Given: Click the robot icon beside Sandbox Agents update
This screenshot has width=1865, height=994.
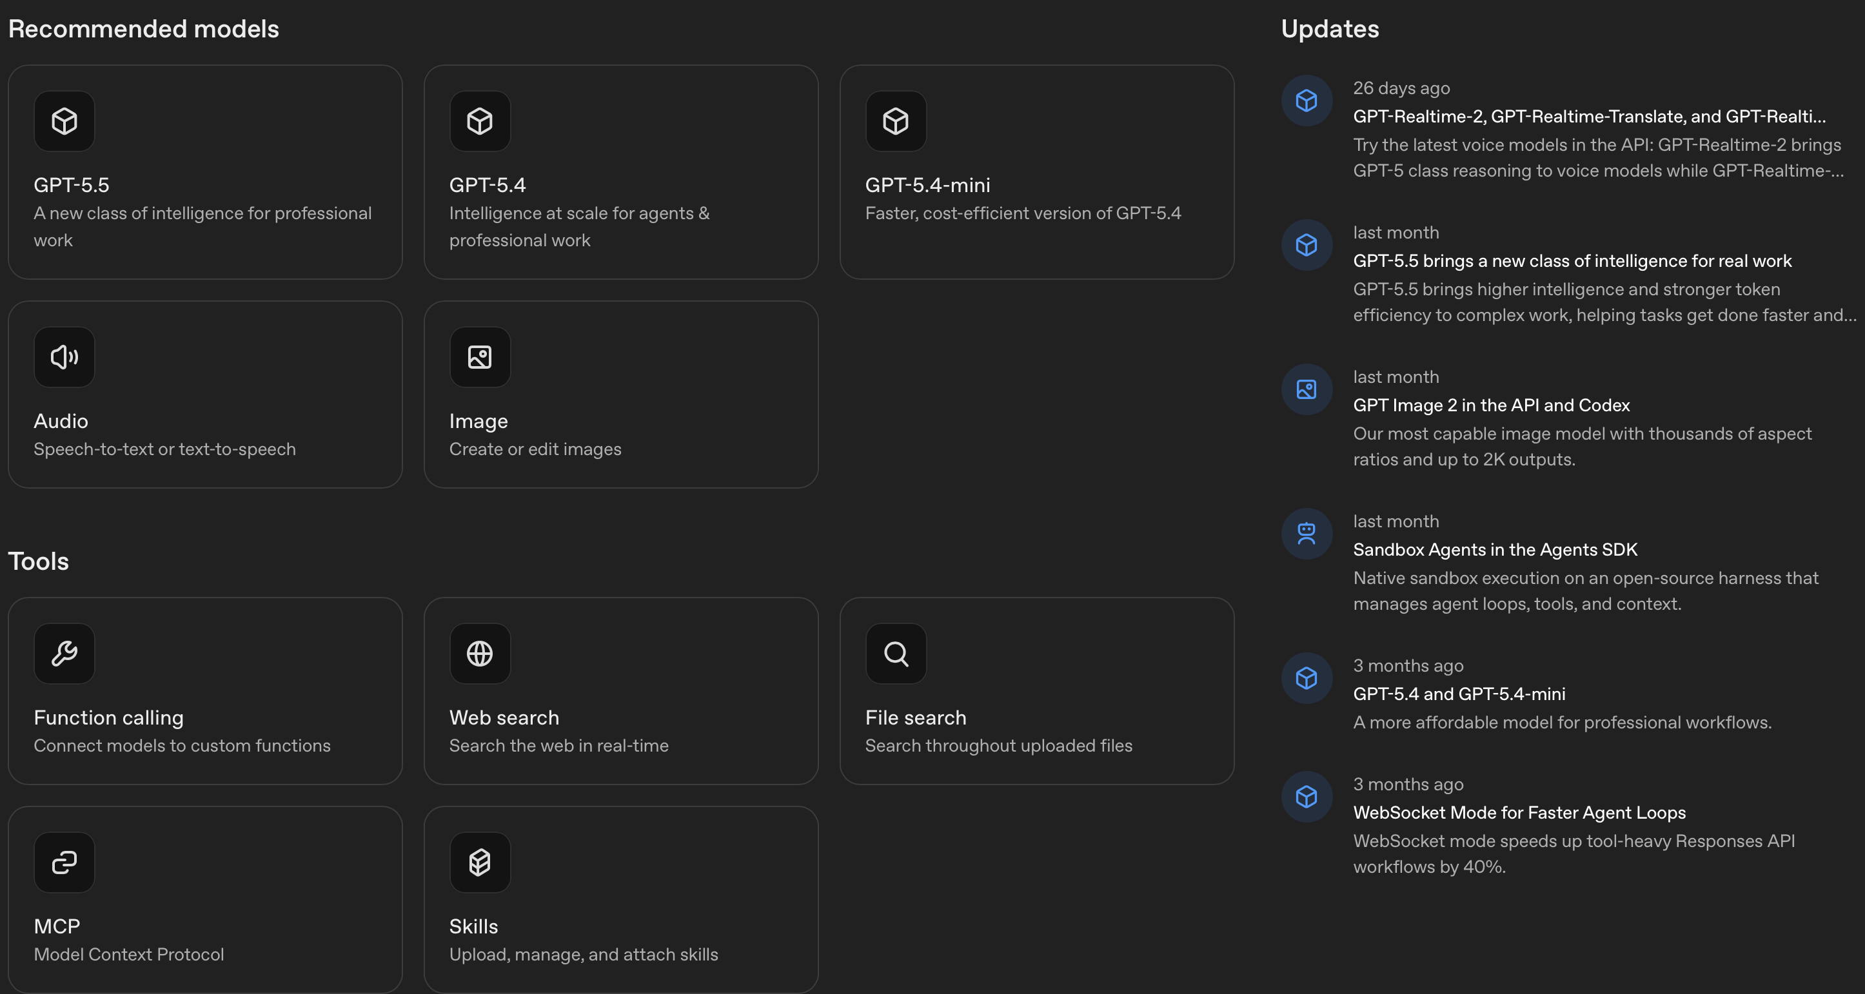Looking at the screenshot, I should 1307,534.
